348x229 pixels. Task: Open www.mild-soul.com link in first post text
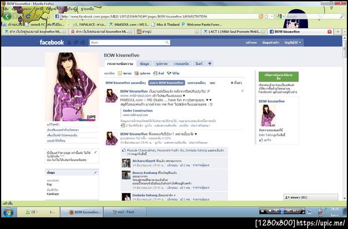point(136,96)
